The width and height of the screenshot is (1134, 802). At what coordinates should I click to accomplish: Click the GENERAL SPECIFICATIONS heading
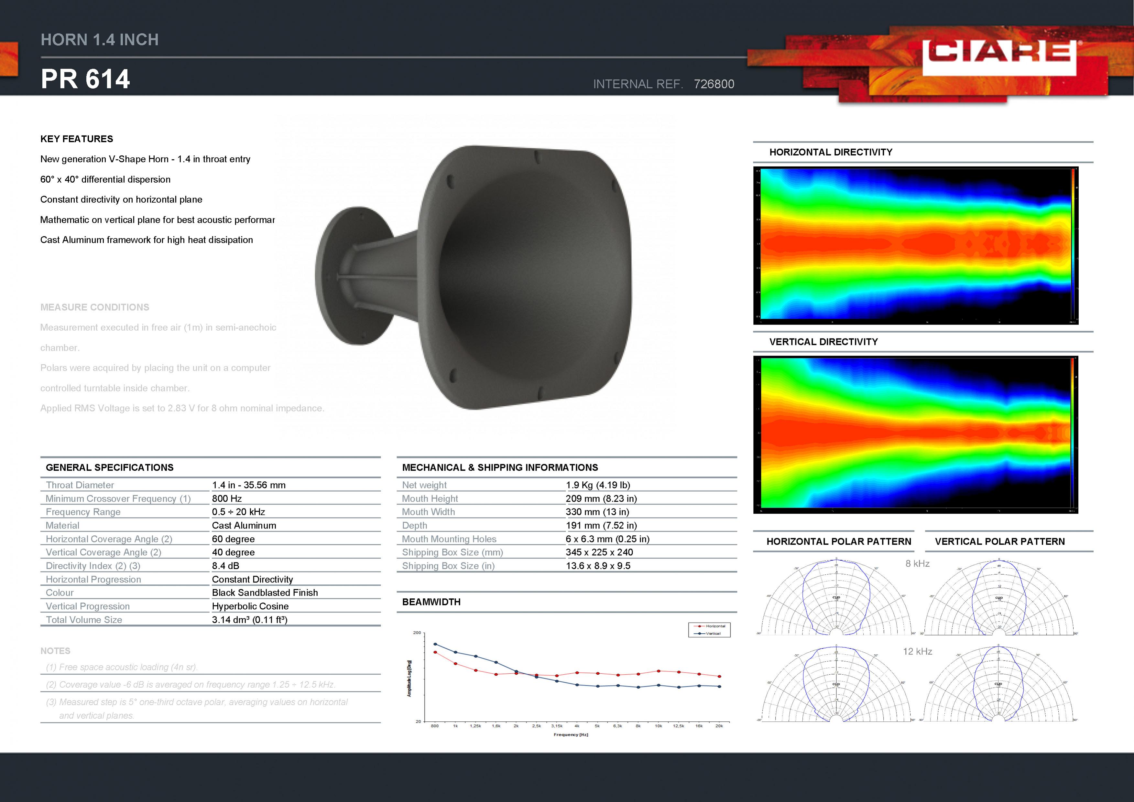coord(110,468)
